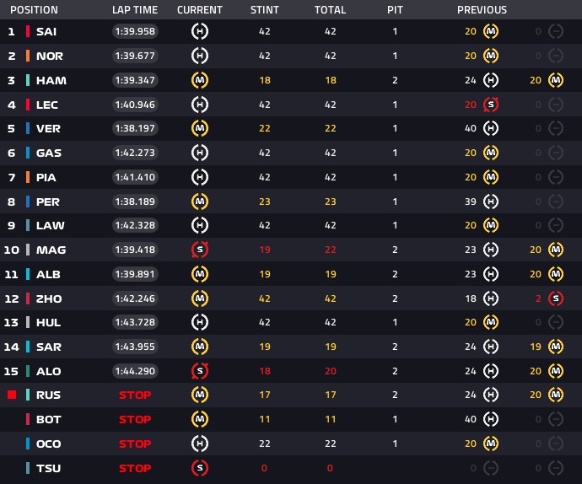
Task: Click PER's lap time pill 1:38.189
Action: click(135, 202)
